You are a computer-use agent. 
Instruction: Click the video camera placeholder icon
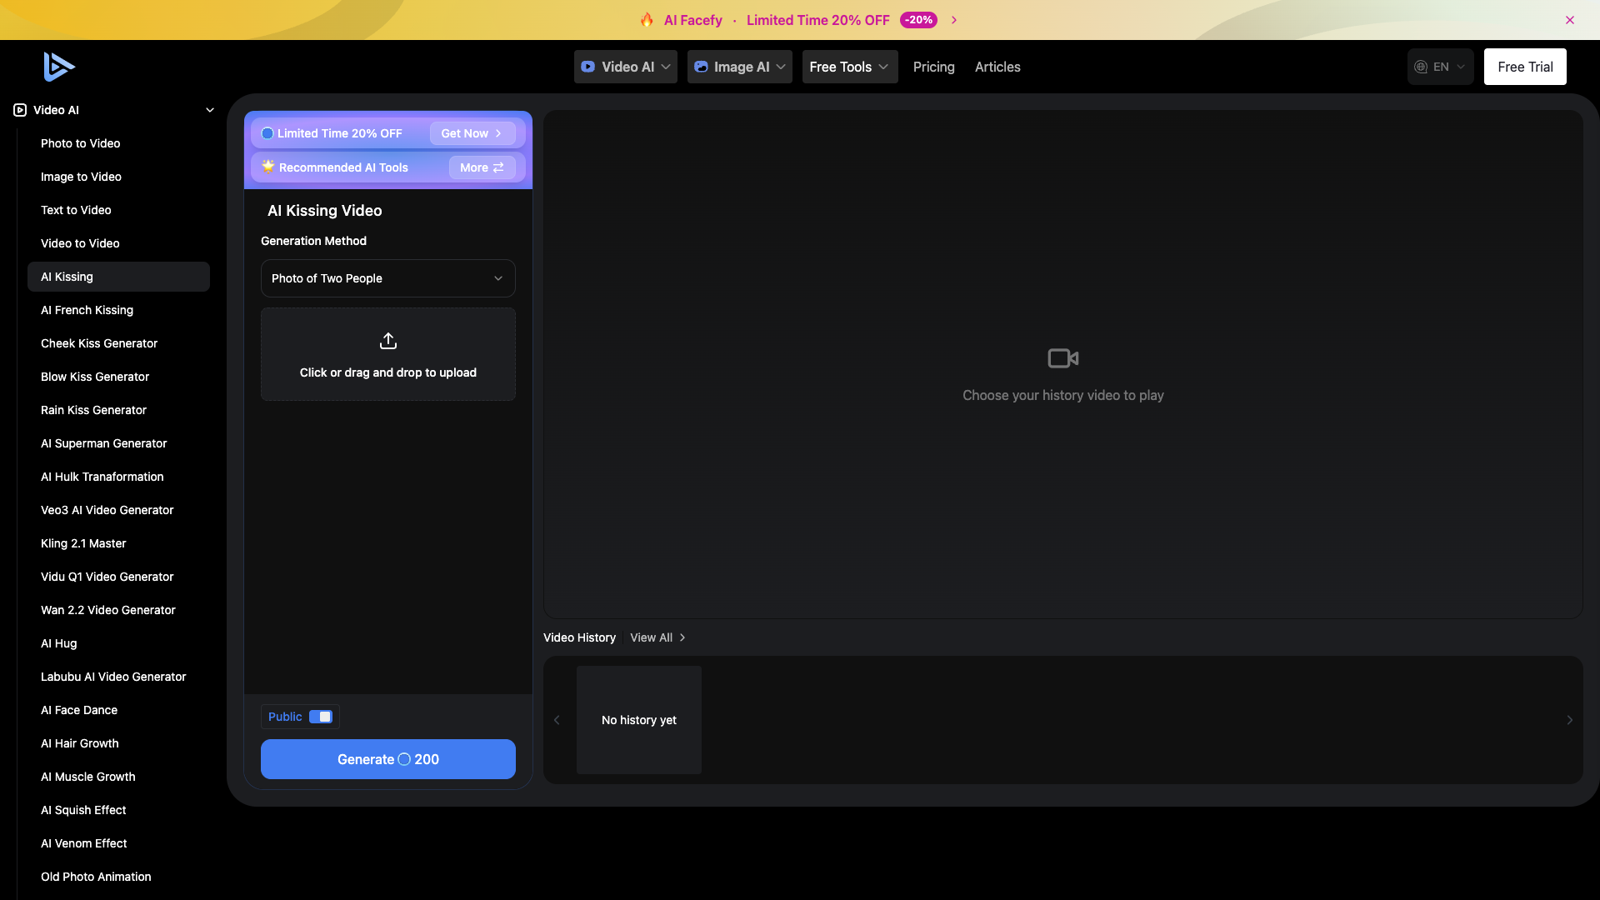coord(1063,358)
